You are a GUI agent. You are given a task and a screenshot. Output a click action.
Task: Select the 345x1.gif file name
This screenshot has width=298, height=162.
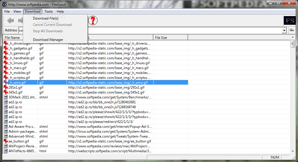(x=15, y=92)
